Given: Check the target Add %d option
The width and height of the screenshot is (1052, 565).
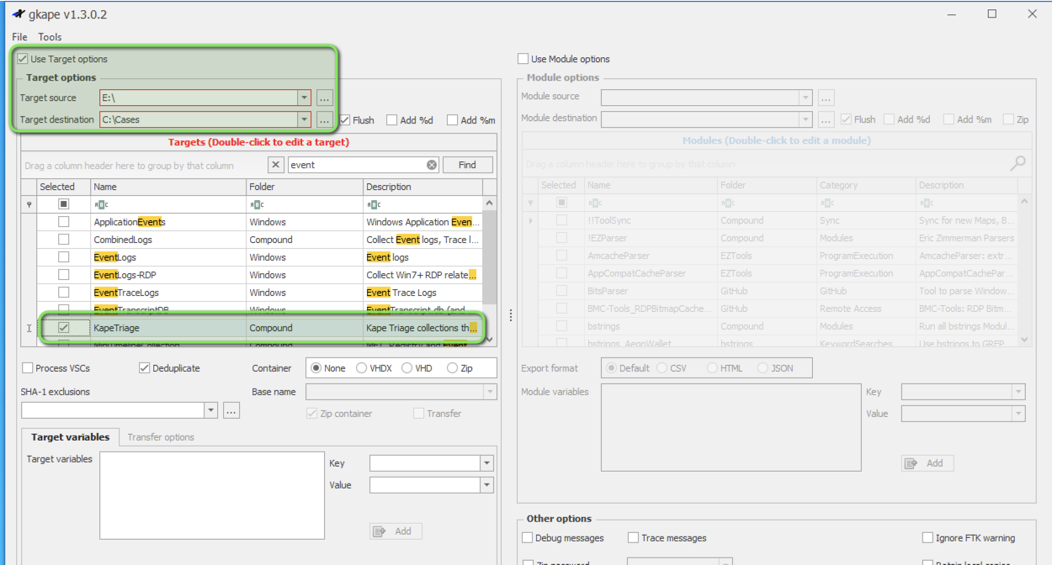Looking at the screenshot, I should (392, 120).
